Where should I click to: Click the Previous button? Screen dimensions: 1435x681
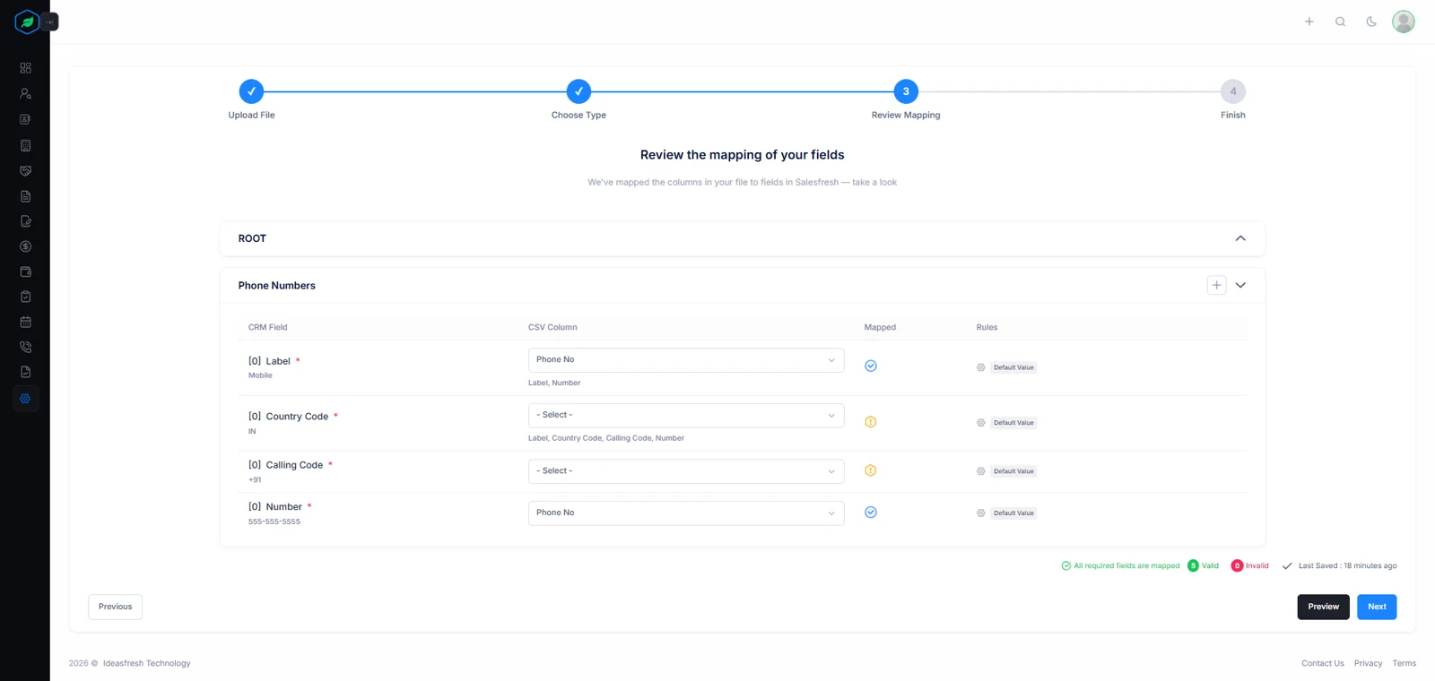115,607
